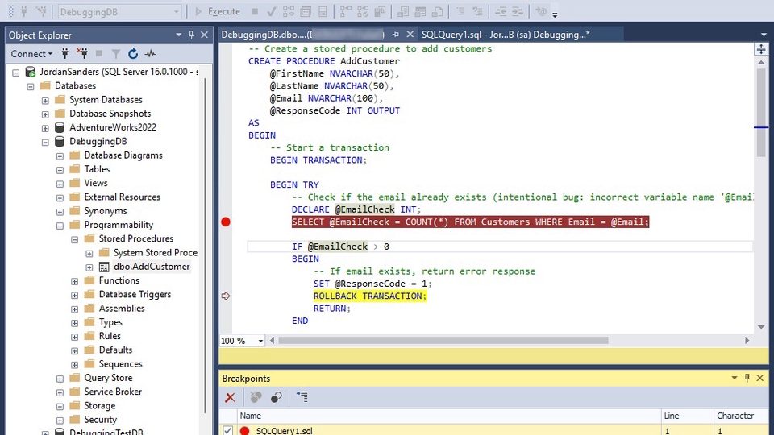Expand the Tables folder node
The width and height of the screenshot is (774, 435).
60,169
